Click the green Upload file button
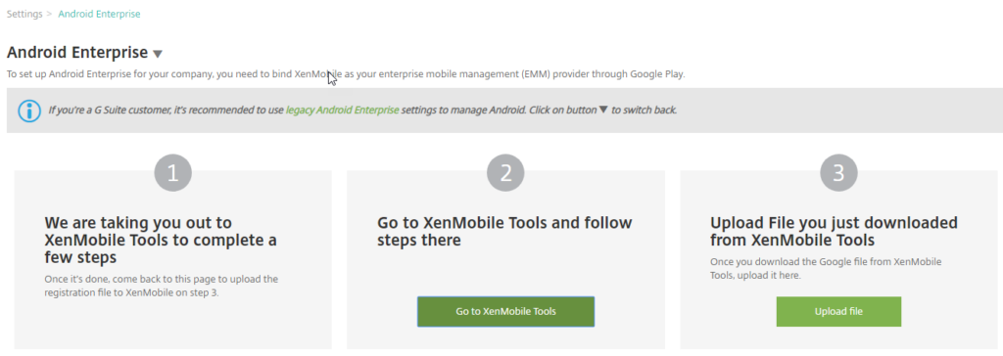The width and height of the screenshot is (1003, 356). pos(838,311)
